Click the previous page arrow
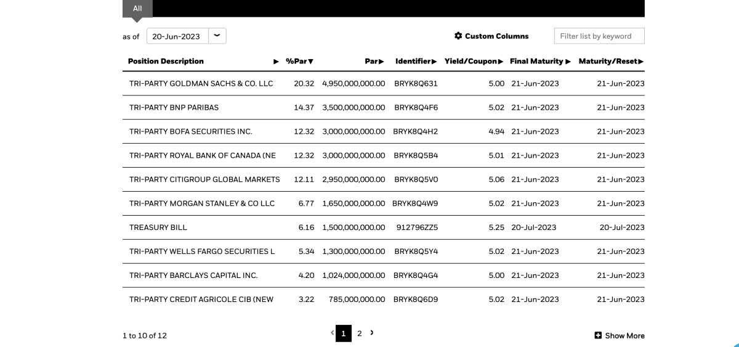 332,333
